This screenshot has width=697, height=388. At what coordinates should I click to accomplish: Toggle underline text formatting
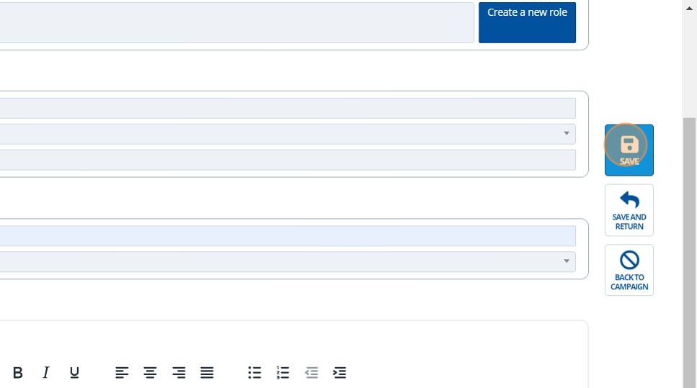coord(74,372)
